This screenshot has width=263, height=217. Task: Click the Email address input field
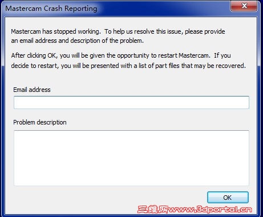[131, 102]
